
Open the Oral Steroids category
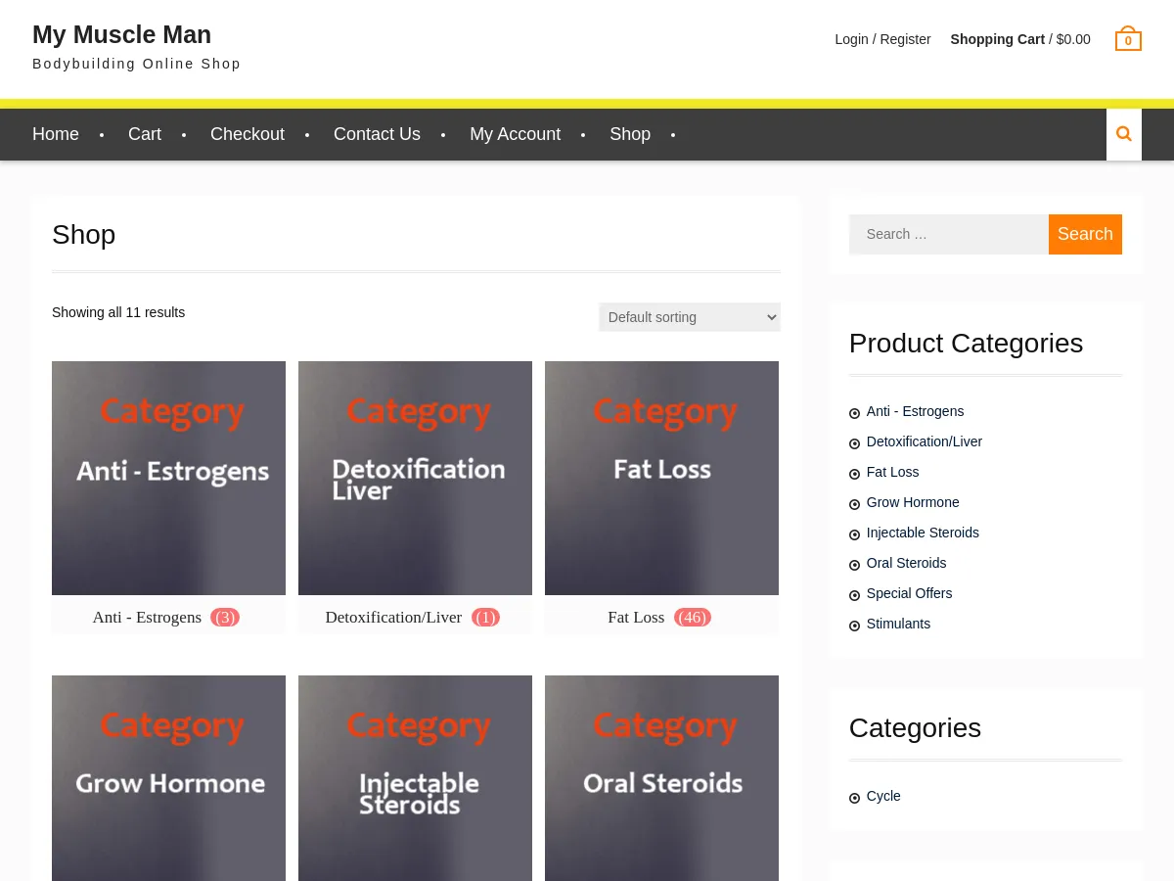tap(906, 563)
